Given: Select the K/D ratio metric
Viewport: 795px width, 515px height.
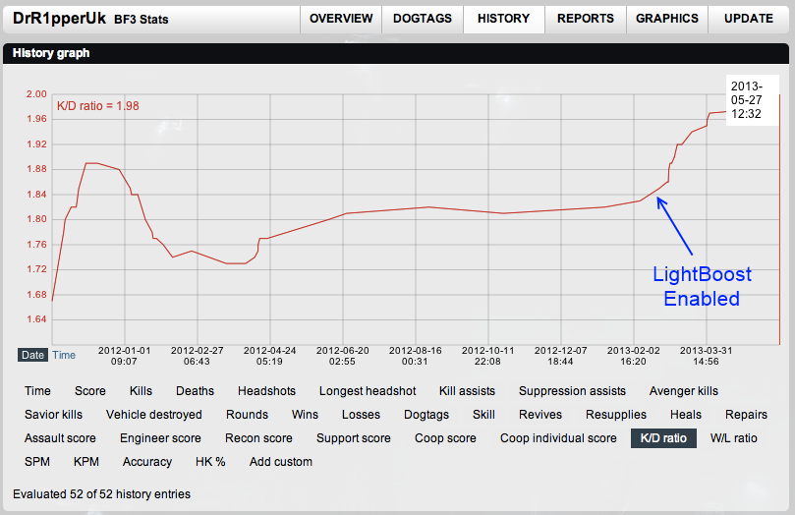Looking at the screenshot, I should click(663, 438).
